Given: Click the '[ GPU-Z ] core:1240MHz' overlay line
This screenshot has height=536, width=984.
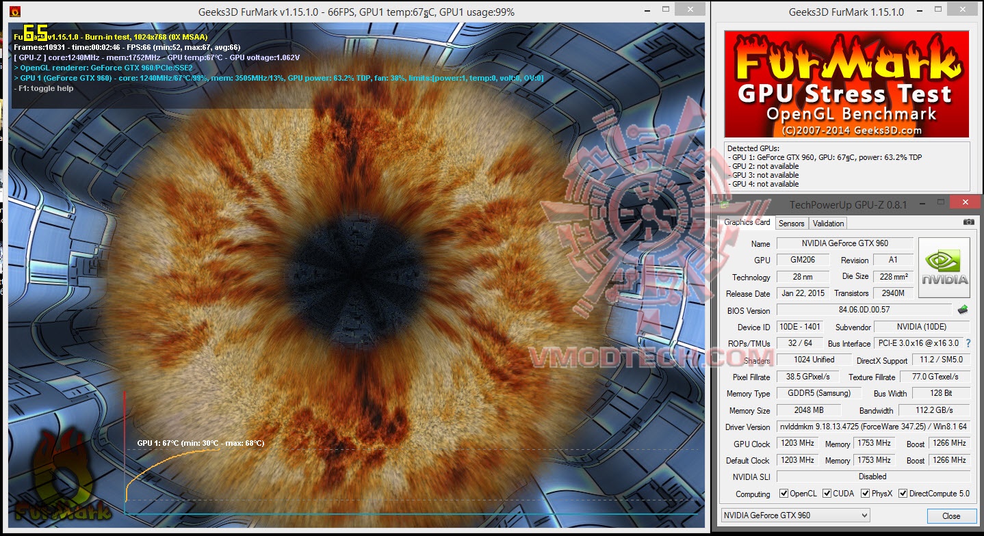Looking at the screenshot, I should coord(157,57).
